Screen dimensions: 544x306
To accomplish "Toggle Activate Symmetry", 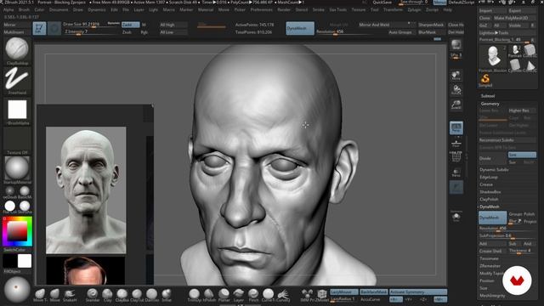I will point(418,292).
